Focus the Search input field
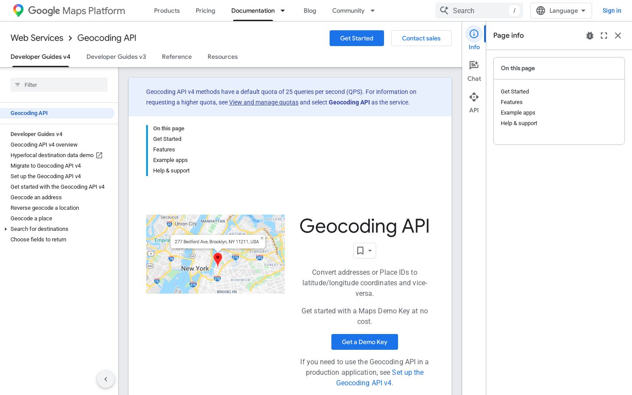 [x=479, y=11]
